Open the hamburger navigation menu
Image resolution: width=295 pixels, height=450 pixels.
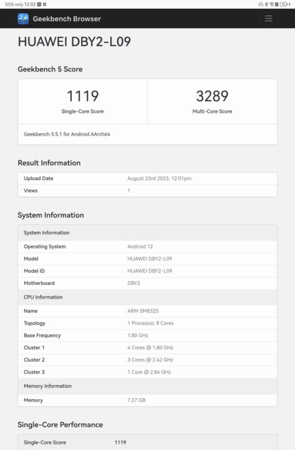click(x=268, y=18)
